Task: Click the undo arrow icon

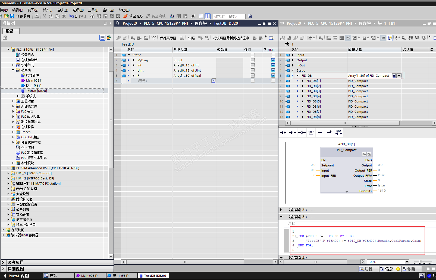Action: point(71,16)
